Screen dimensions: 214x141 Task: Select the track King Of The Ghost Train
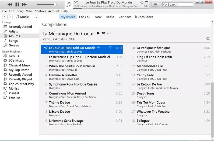170,59
